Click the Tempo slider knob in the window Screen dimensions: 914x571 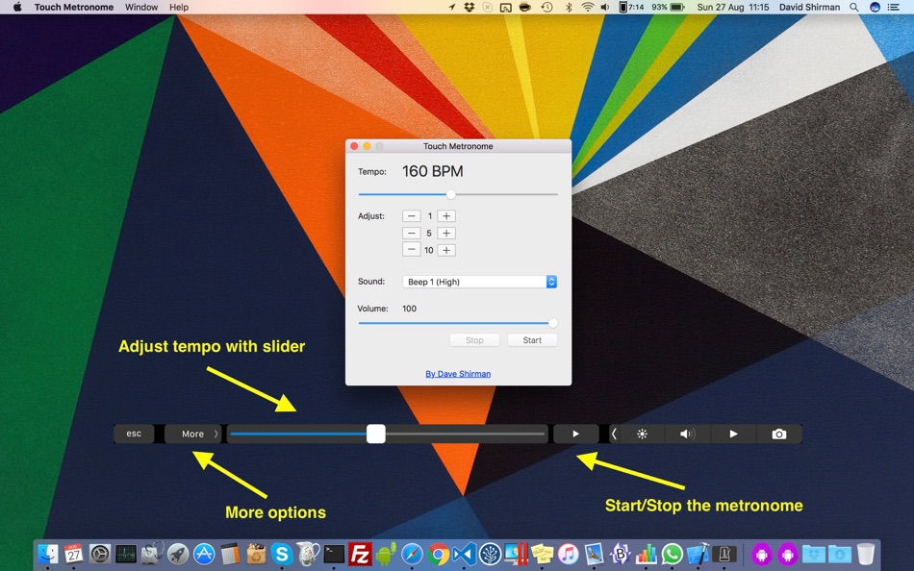[x=450, y=194]
